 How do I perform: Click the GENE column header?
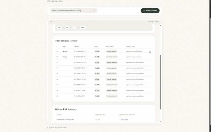point(64,46)
